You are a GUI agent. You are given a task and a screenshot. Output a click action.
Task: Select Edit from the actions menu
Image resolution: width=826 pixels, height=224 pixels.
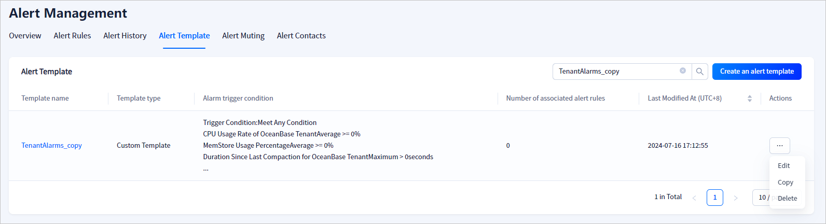point(783,166)
